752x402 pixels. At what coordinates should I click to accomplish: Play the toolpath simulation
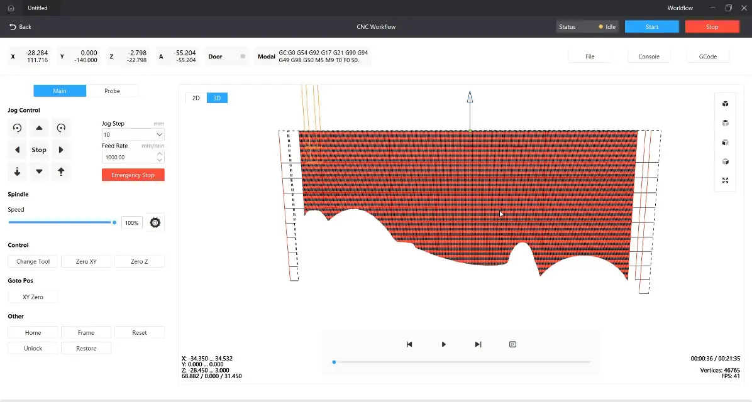pos(444,344)
